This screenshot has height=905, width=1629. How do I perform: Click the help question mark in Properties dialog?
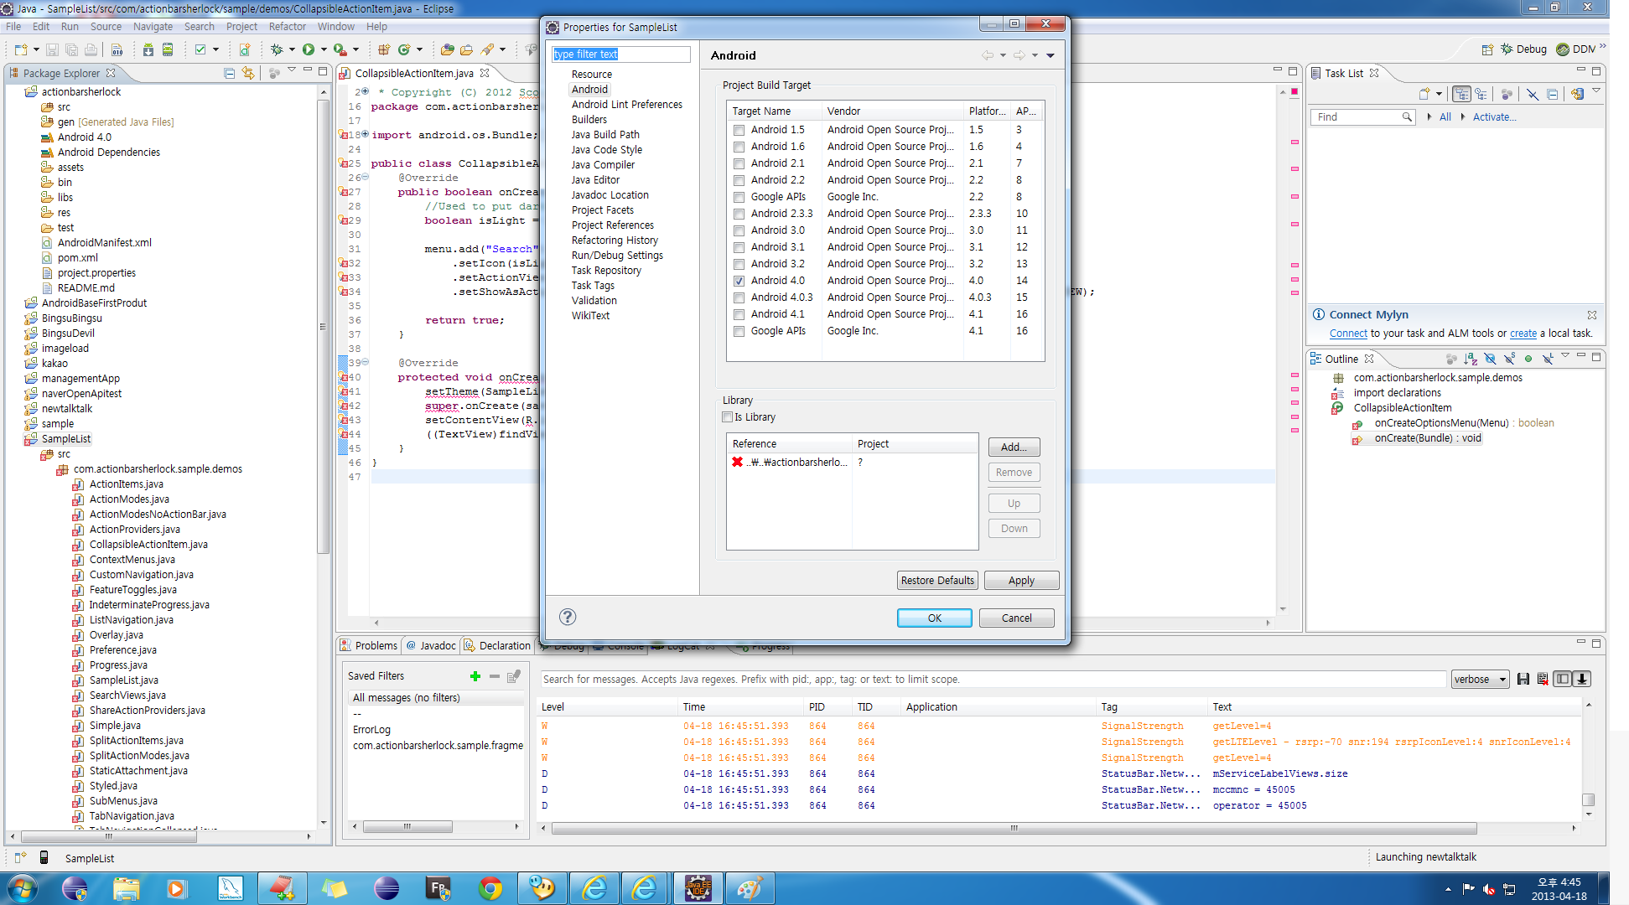(x=568, y=617)
